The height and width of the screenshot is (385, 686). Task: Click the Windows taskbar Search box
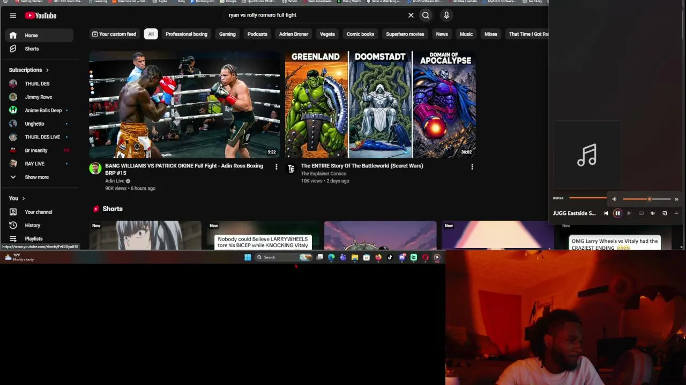(x=283, y=257)
